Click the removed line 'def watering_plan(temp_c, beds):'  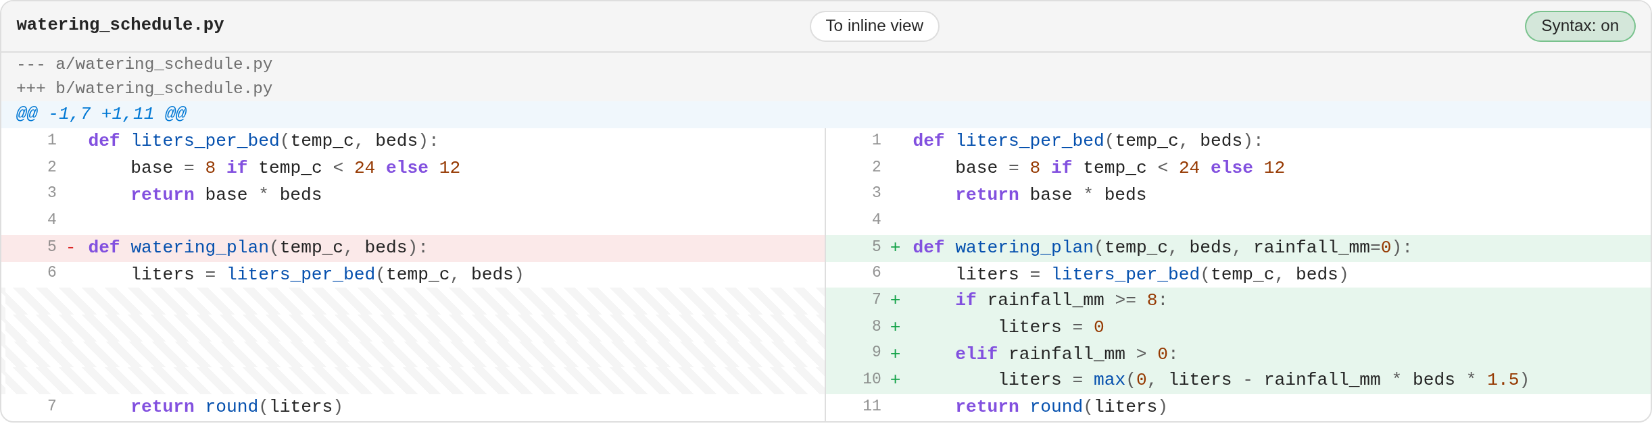point(413,248)
